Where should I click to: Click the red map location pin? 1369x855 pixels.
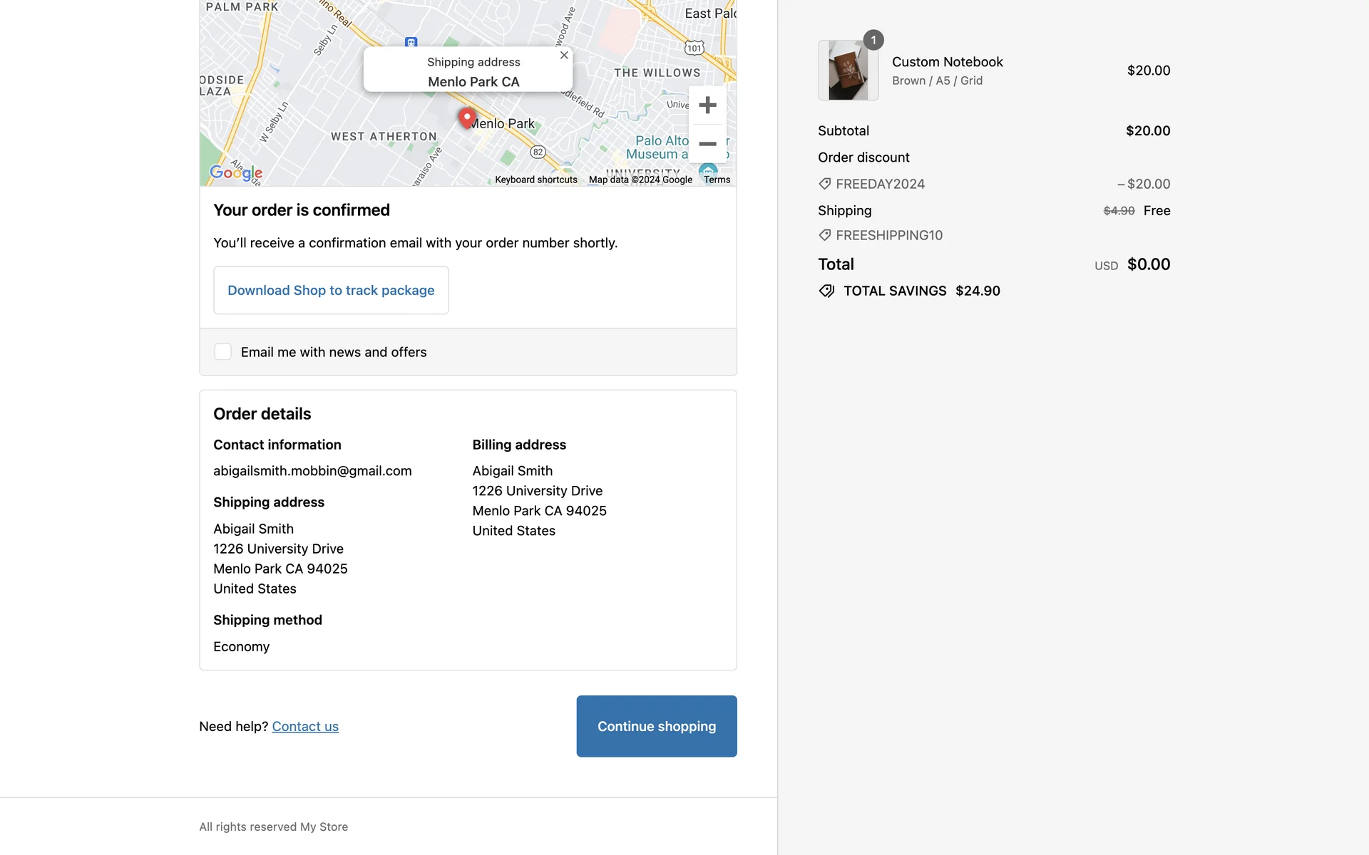(466, 118)
